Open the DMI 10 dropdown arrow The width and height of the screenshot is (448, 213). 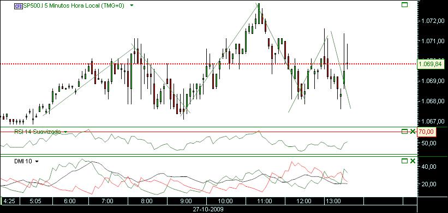coord(37,162)
